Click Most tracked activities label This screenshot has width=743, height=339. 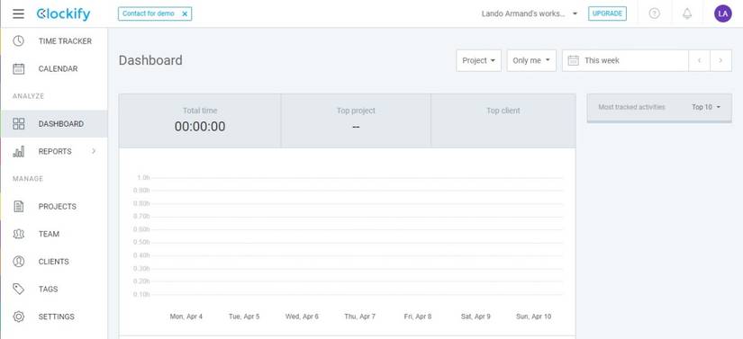click(x=631, y=107)
